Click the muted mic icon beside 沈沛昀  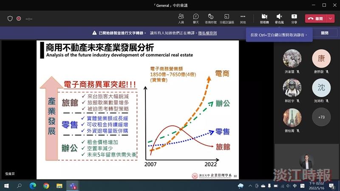click(x=327, y=101)
